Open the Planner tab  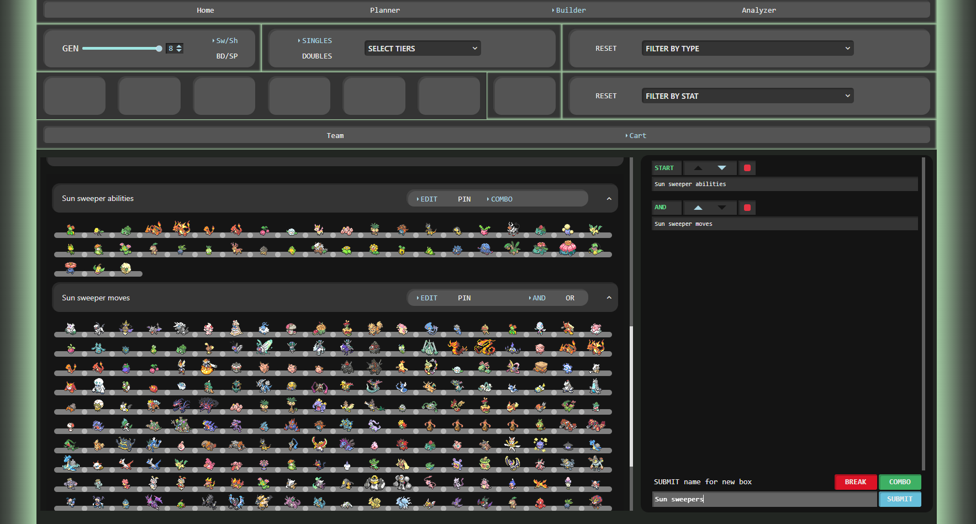(385, 10)
